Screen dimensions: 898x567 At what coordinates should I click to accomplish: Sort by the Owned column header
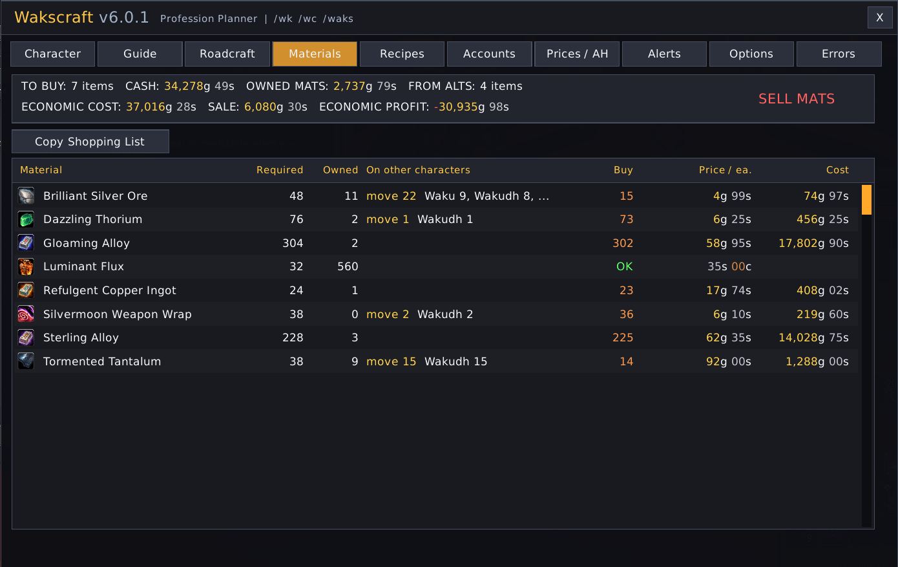pos(340,170)
